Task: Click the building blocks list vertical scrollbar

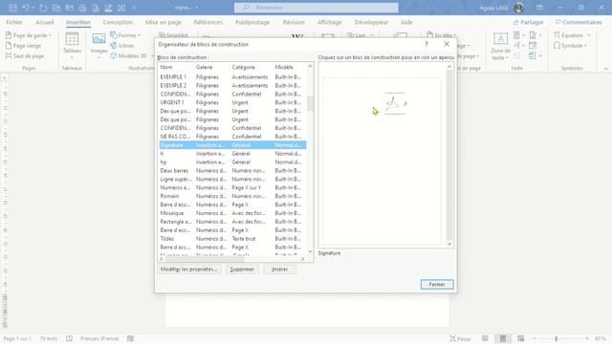Action: 310,103
